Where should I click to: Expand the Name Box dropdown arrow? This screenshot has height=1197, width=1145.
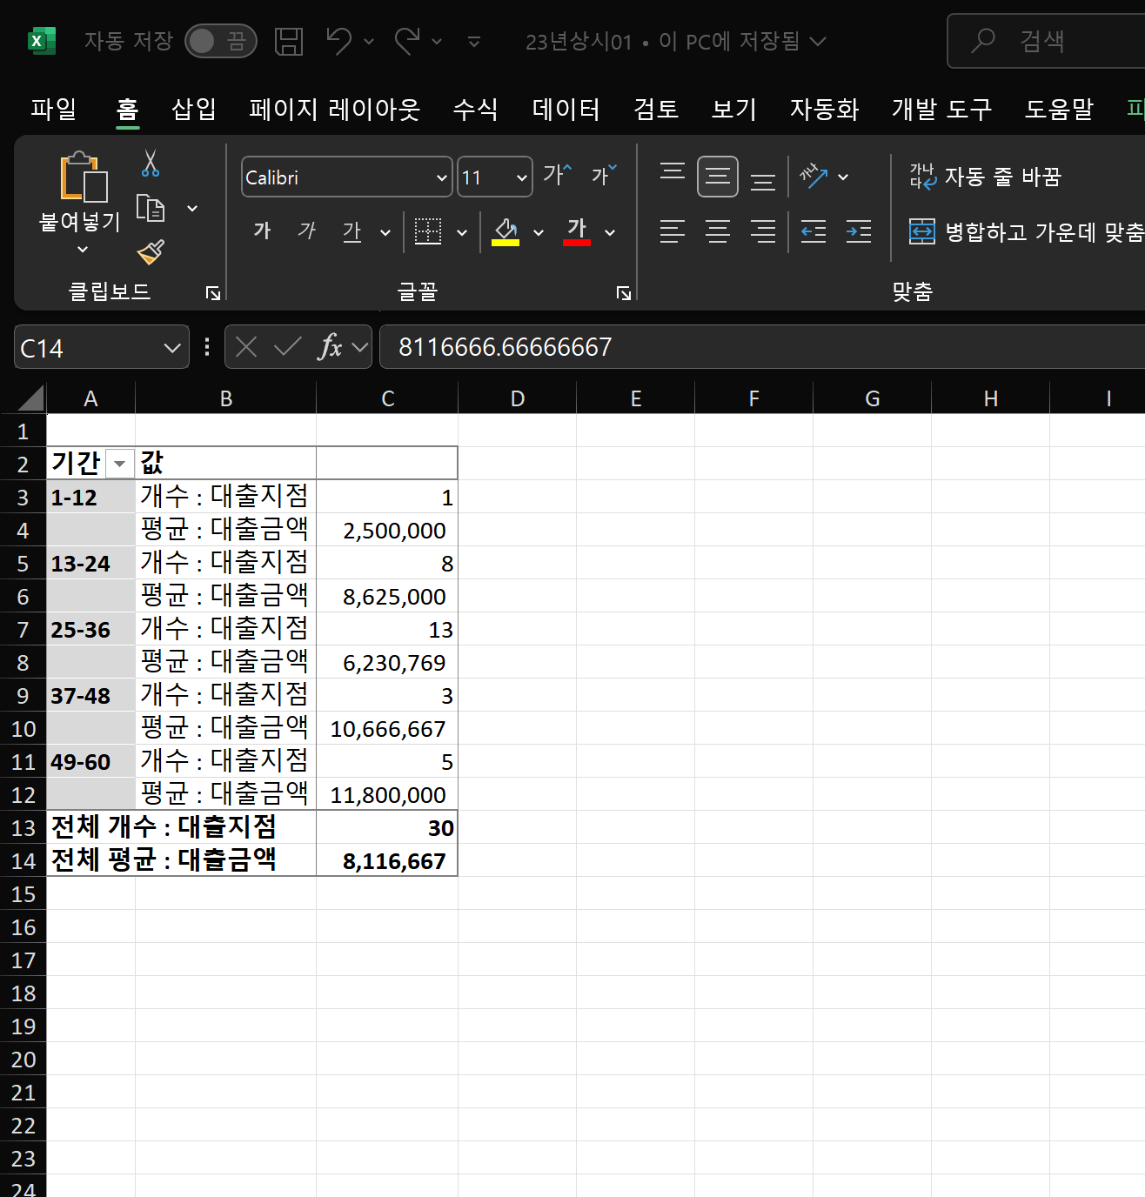point(172,348)
